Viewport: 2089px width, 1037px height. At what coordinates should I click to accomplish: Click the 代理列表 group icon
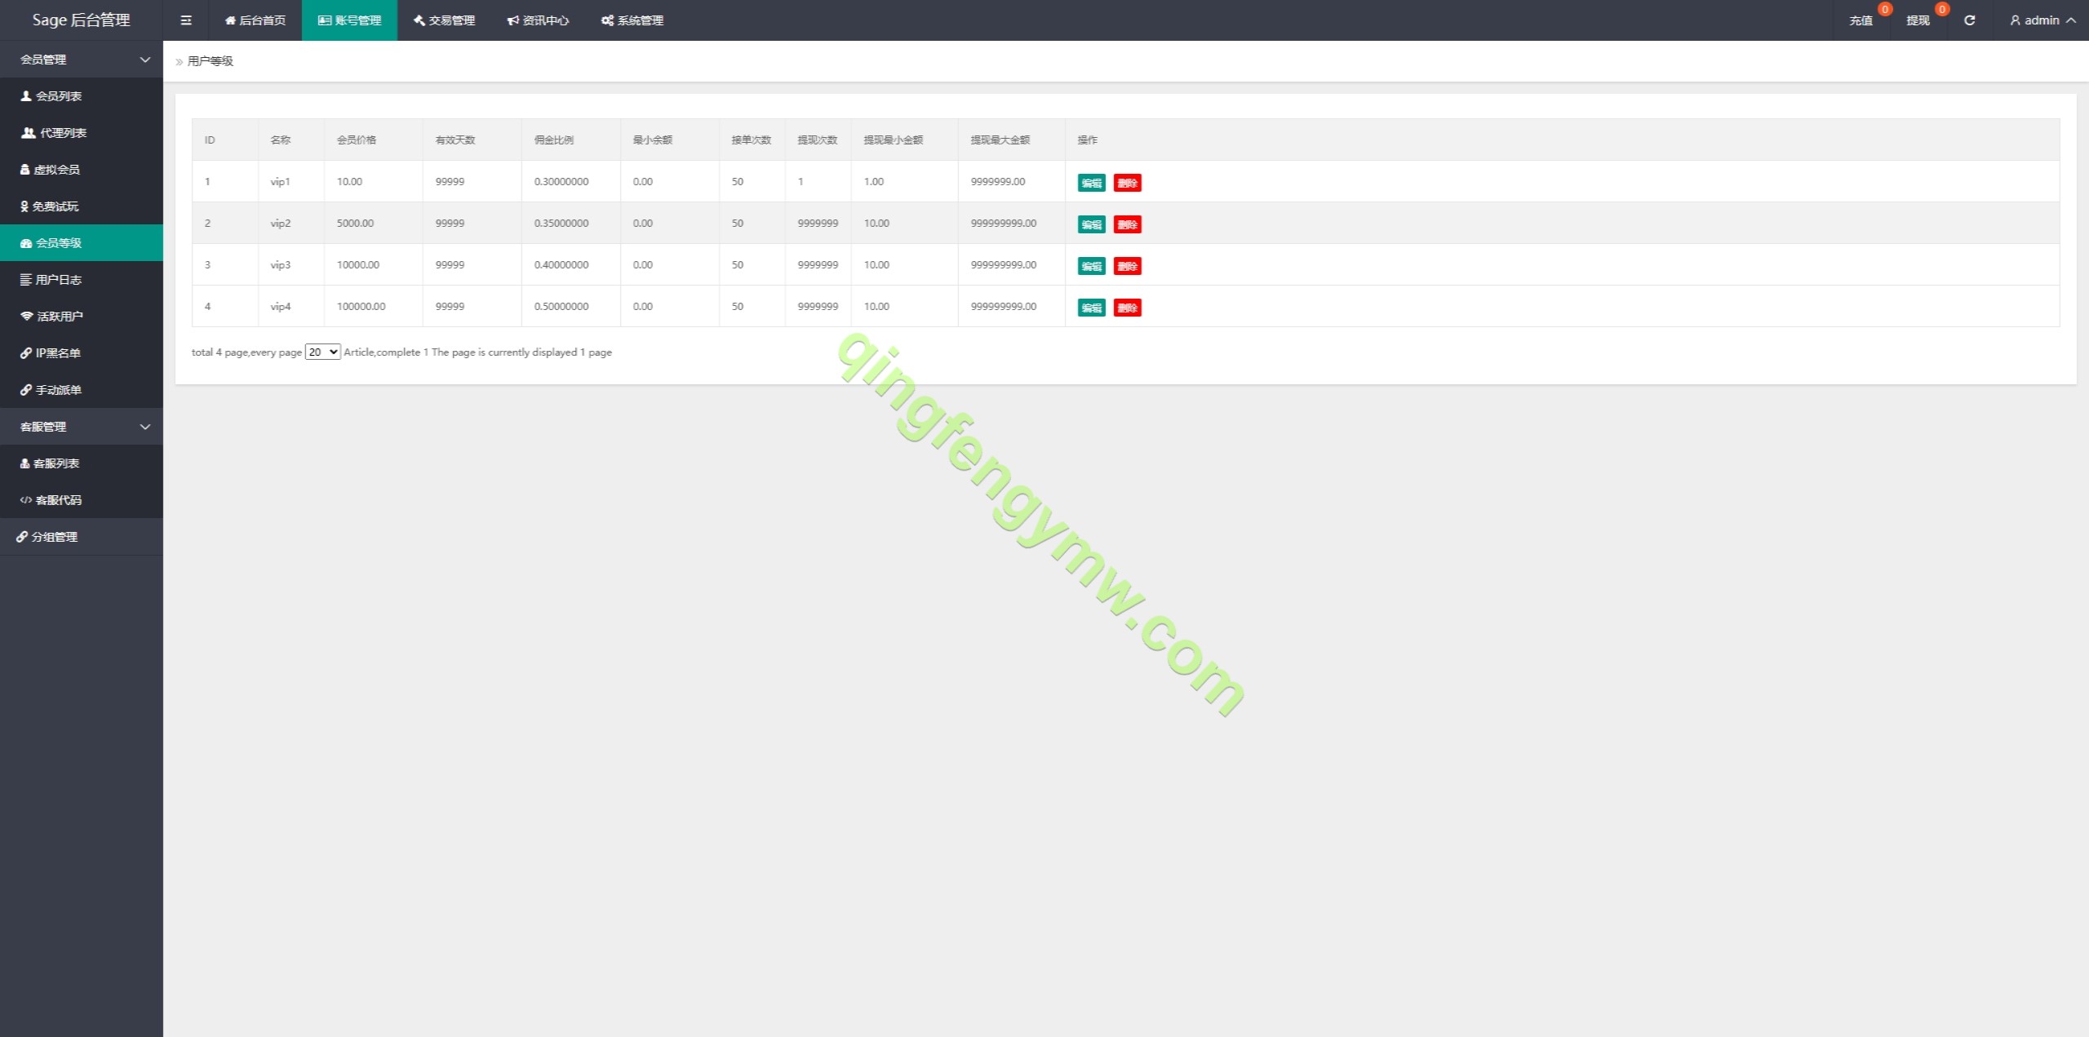click(29, 133)
